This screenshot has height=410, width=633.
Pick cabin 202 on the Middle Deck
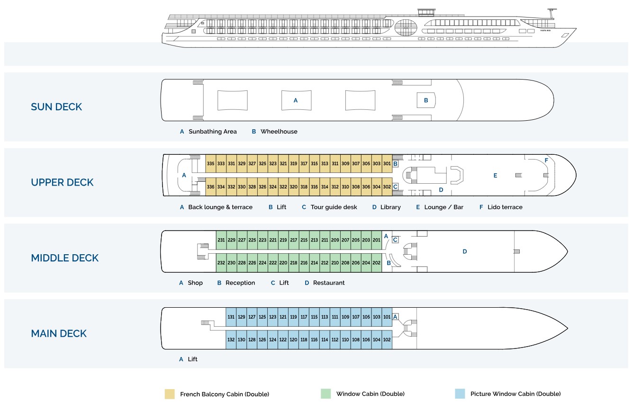click(376, 263)
